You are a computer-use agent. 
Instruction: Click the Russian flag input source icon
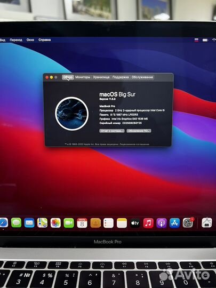[196, 40]
